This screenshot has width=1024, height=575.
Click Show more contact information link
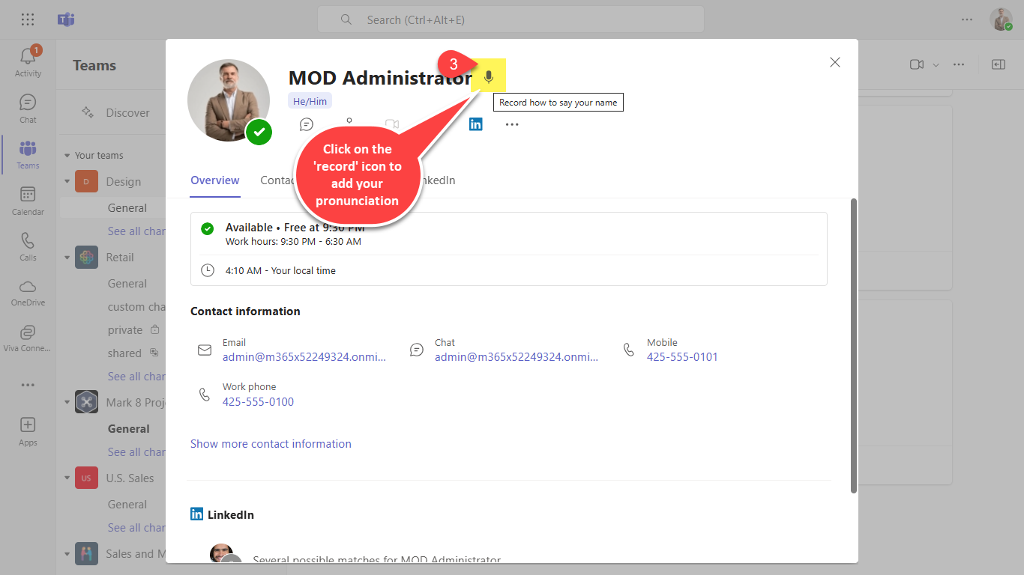click(271, 444)
